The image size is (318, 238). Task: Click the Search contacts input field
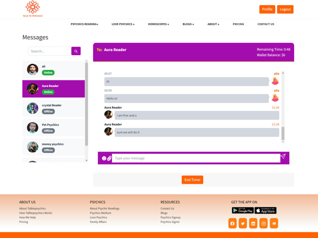[x=50, y=51]
